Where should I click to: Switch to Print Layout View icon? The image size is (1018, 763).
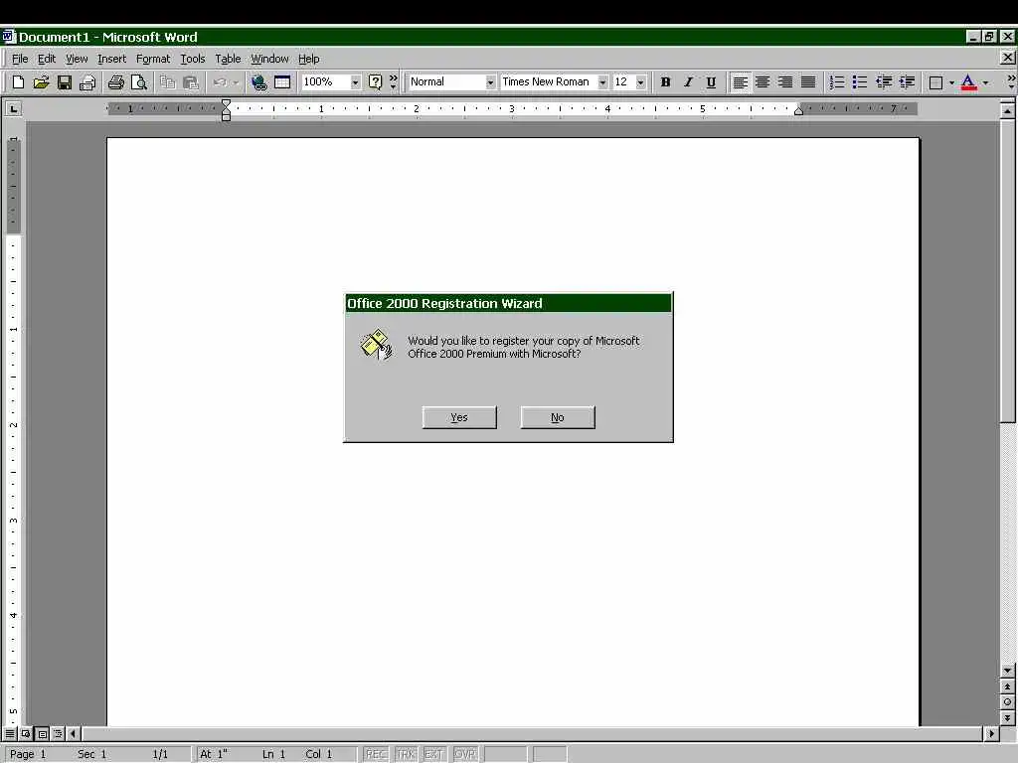pyautogui.click(x=42, y=734)
